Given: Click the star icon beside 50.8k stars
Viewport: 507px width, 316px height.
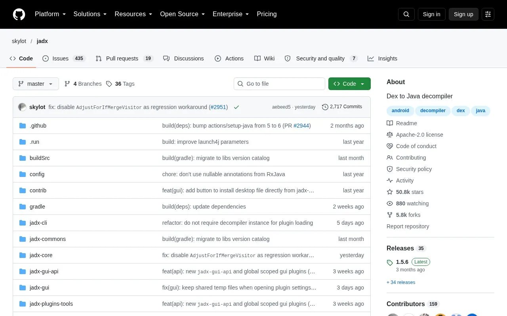Looking at the screenshot, I should click(x=390, y=192).
